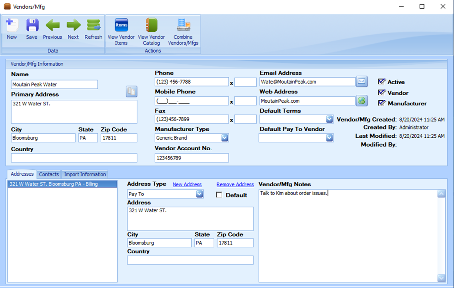The height and width of the screenshot is (288, 454).
Task: Expand the Address Type dropdown
Action: (200, 194)
